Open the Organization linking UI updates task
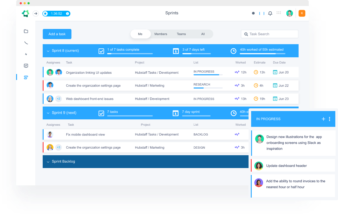The height and width of the screenshot is (214, 338). point(89,73)
